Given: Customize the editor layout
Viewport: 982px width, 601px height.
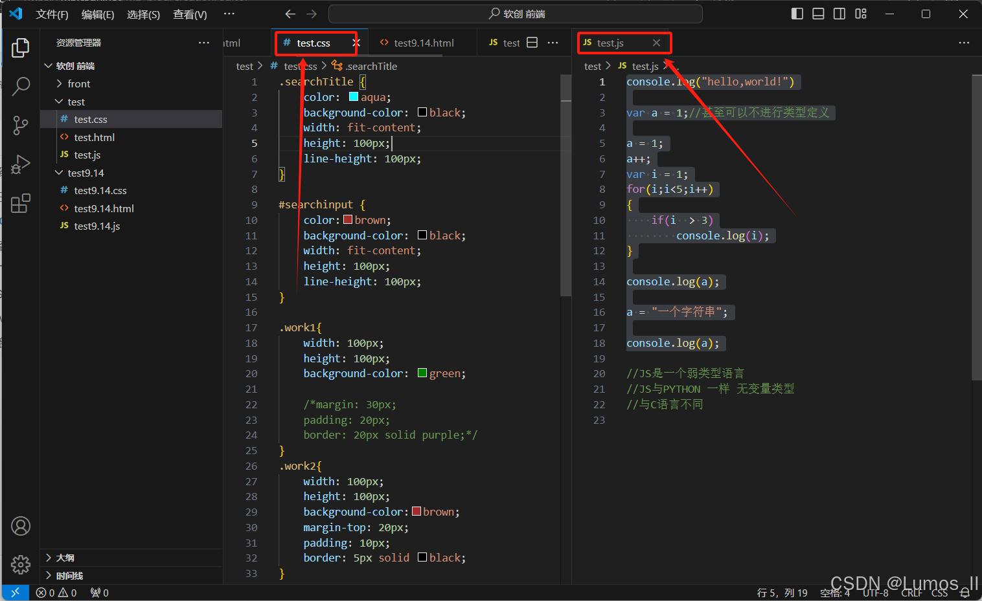Looking at the screenshot, I should tap(861, 14).
